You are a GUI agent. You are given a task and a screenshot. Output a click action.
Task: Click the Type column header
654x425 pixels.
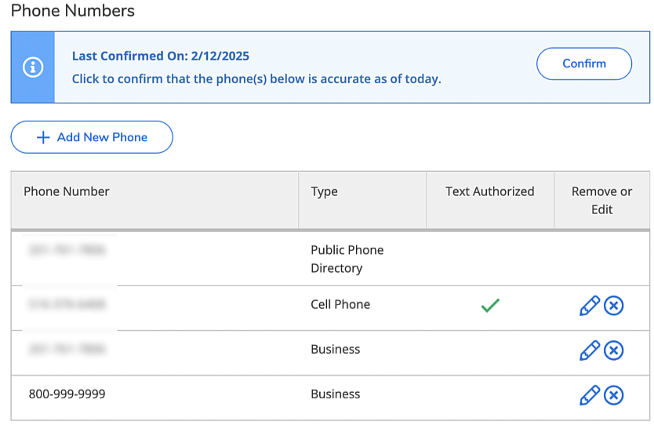click(x=324, y=191)
